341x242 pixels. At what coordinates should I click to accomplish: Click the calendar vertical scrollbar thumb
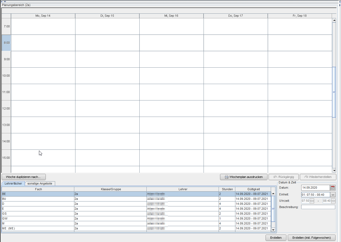point(334,92)
